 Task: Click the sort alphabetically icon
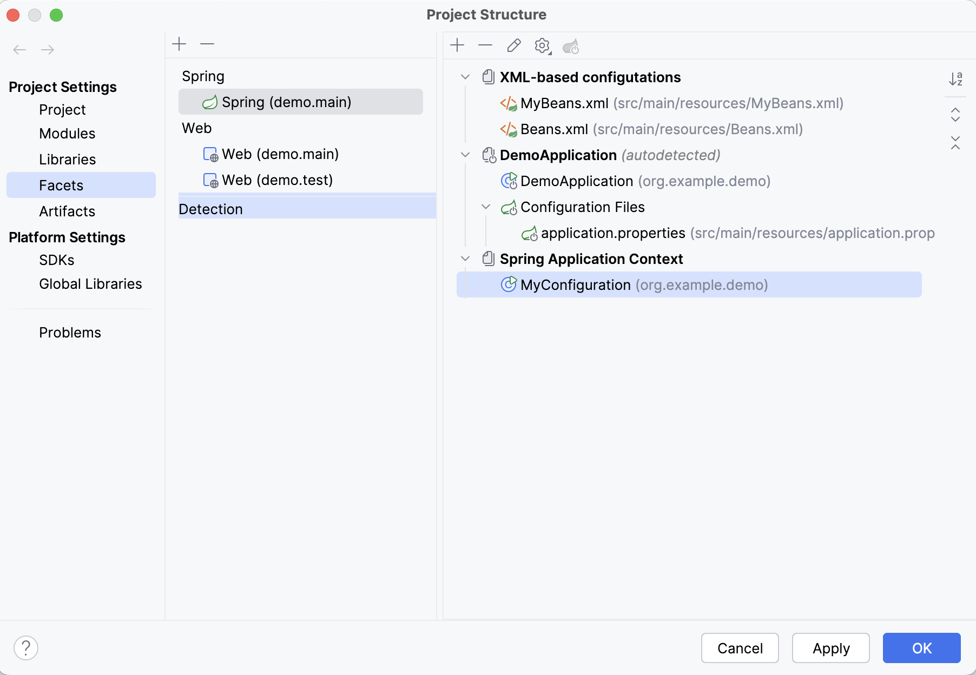pos(955,79)
